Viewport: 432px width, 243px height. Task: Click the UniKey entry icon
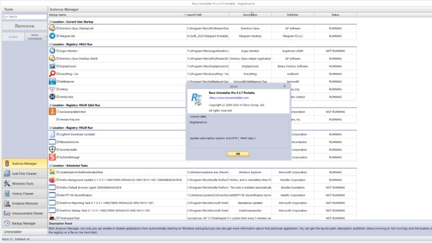point(52,89)
